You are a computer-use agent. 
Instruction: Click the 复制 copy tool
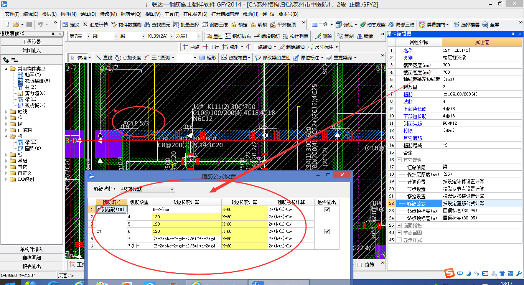click(x=345, y=36)
